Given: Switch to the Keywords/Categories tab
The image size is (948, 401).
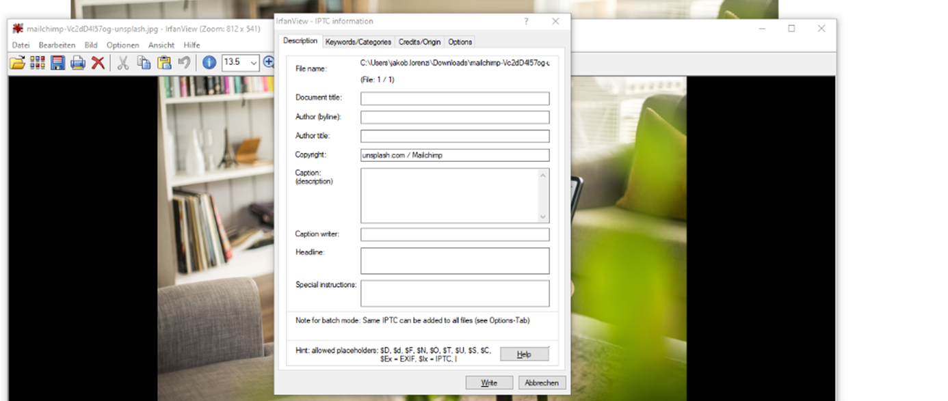Looking at the screenshot, I should coord(358,42).
